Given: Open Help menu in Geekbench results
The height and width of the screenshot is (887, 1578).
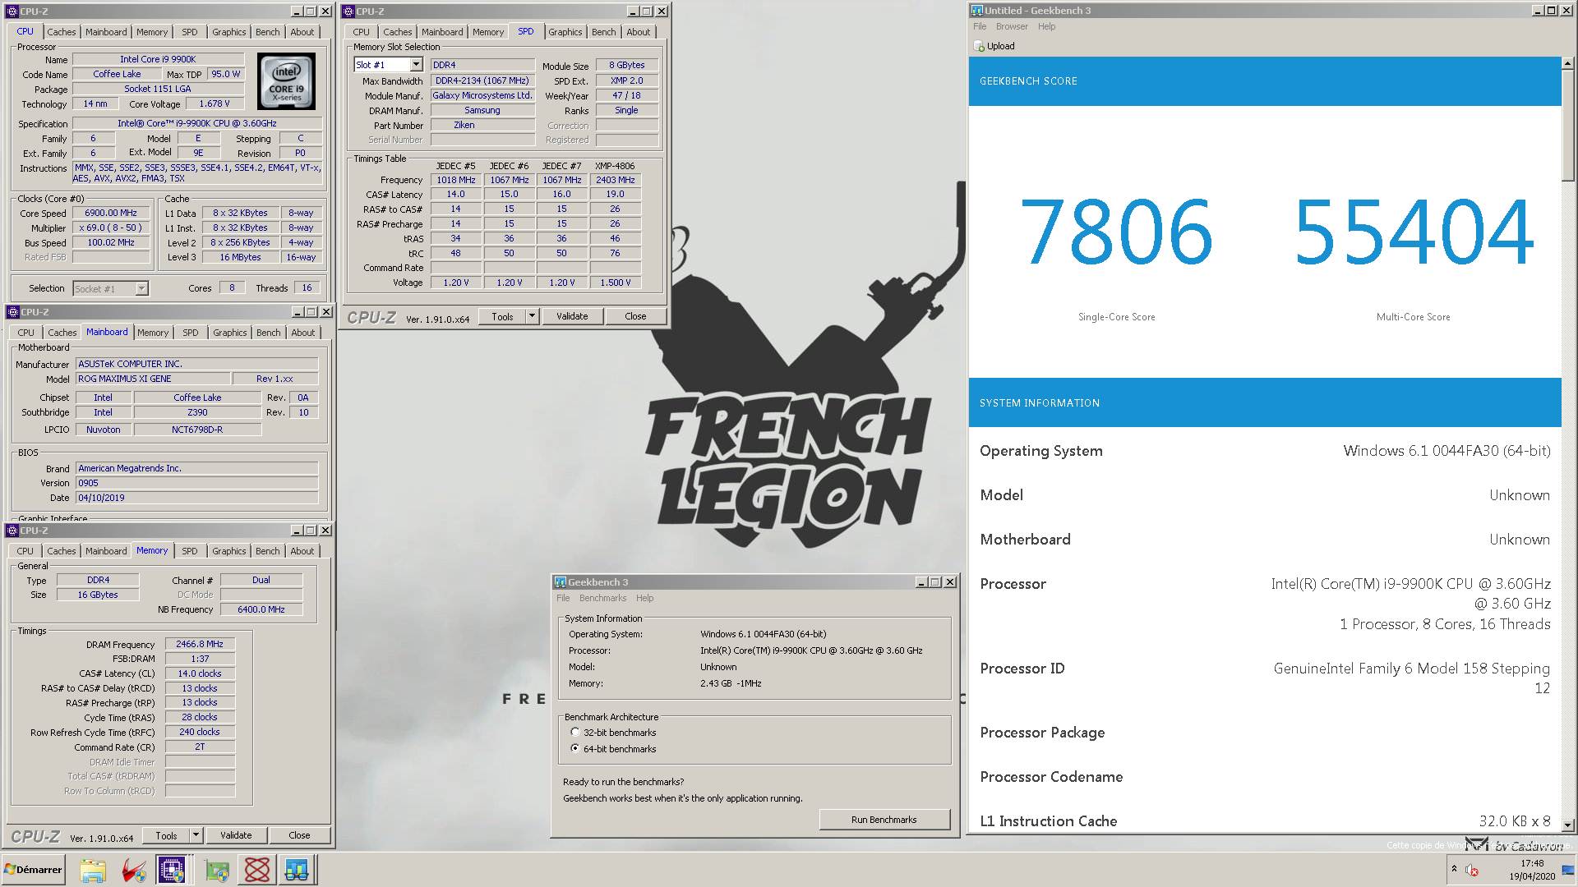Looking at the screenshot, I should point(1046,26).
